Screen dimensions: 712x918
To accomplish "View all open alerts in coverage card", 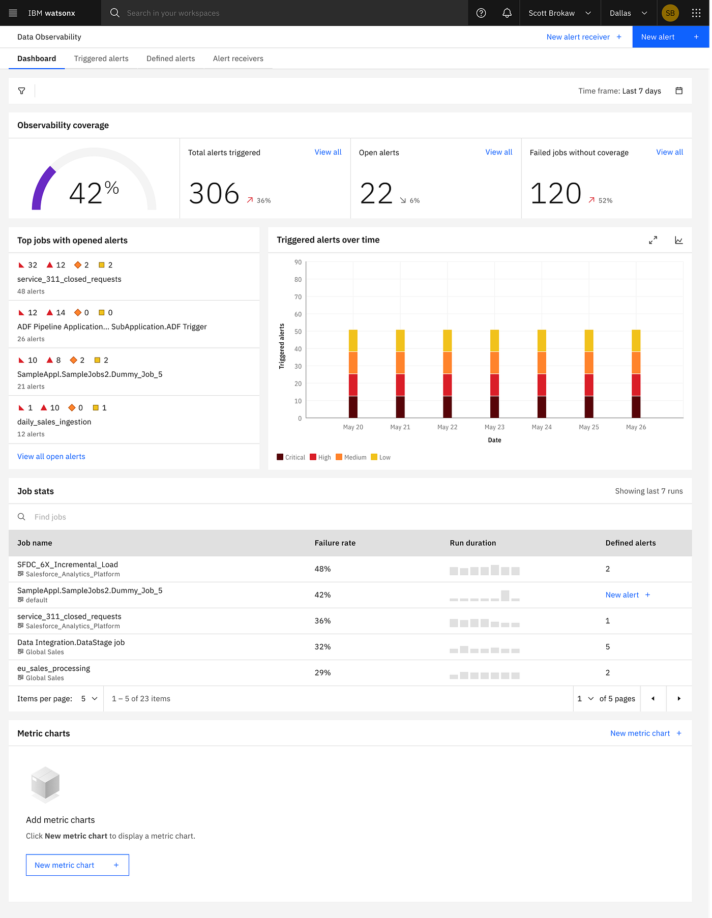I will (499, 152).
